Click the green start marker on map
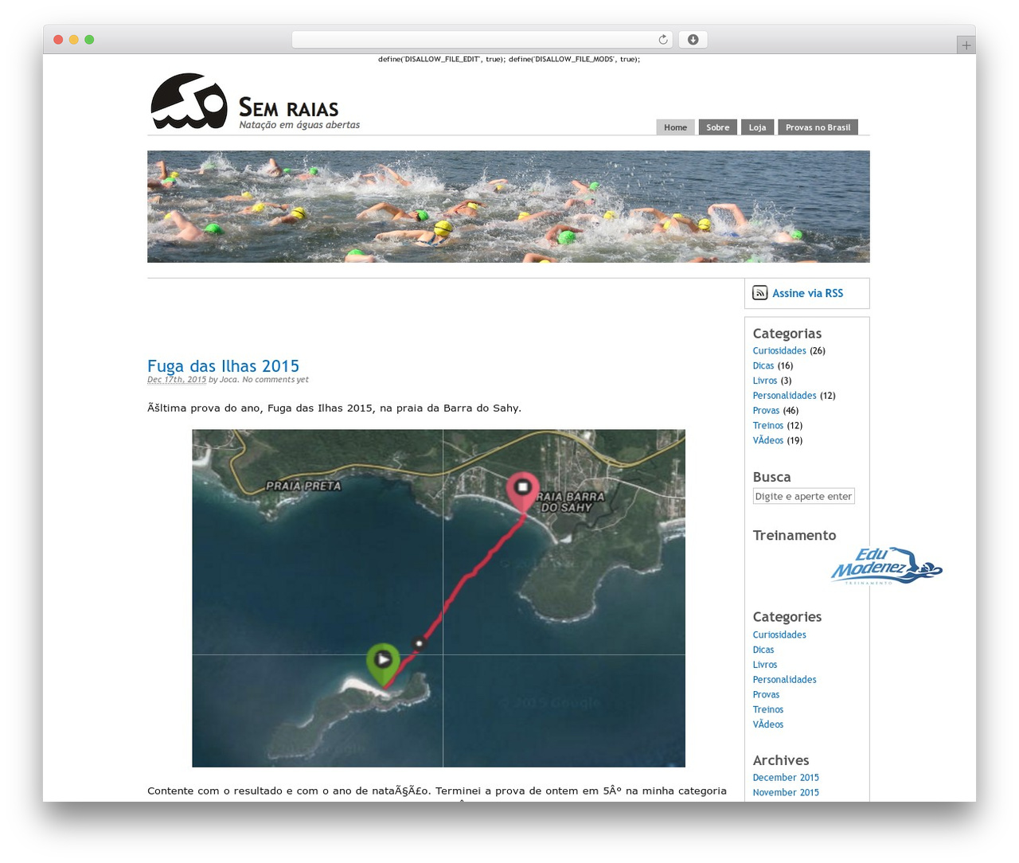Image resolution: width=1019 pixels, height=863 pixels. (x=383, y=665)
